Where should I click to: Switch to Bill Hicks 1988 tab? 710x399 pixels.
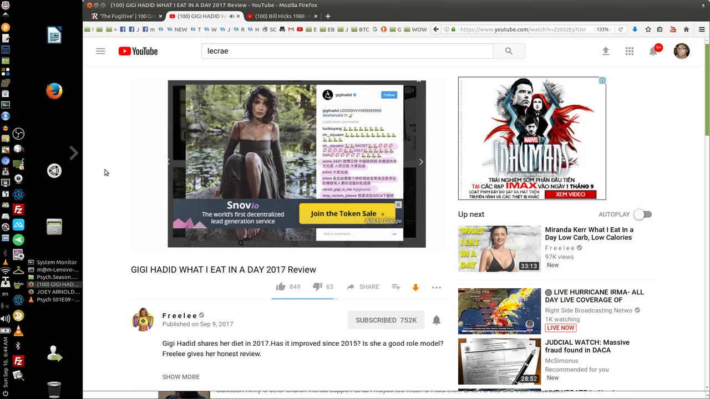coord(283,16)
